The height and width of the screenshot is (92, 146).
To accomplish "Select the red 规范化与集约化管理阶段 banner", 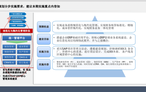I will point(16,31).
